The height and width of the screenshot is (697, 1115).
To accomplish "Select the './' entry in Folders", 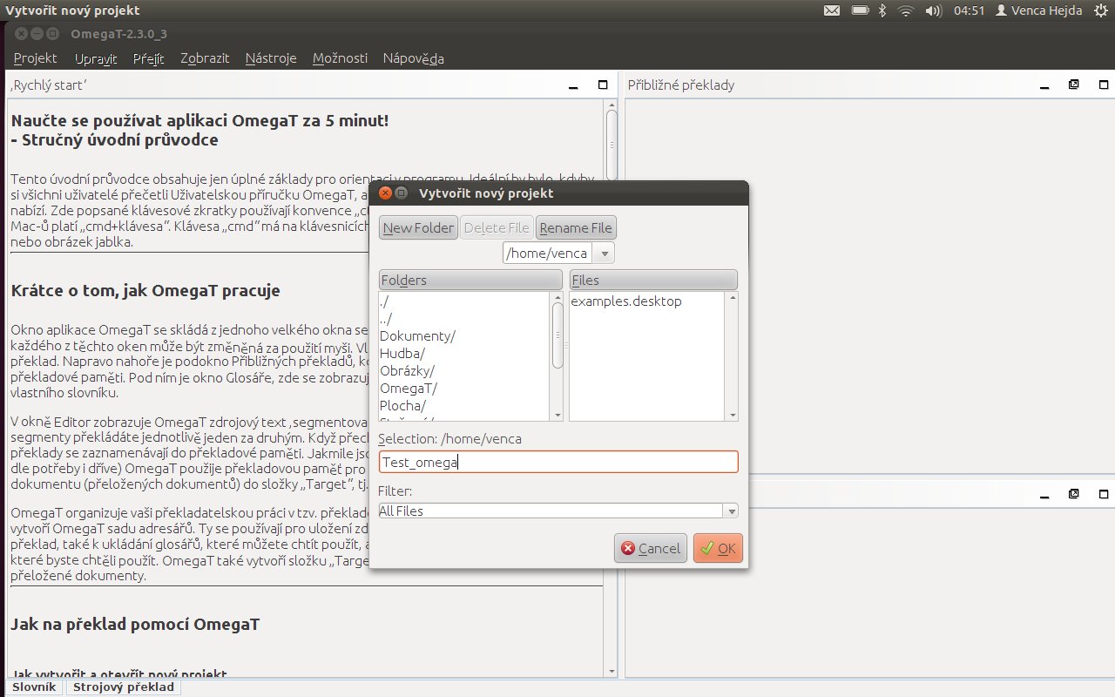I will (464, 301).
